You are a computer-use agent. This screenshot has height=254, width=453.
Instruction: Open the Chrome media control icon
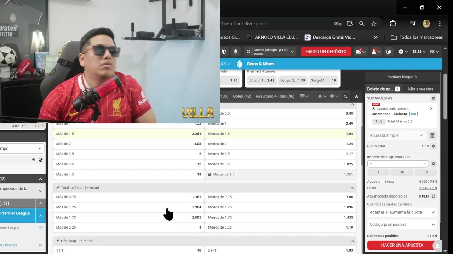tap(413, 24)
